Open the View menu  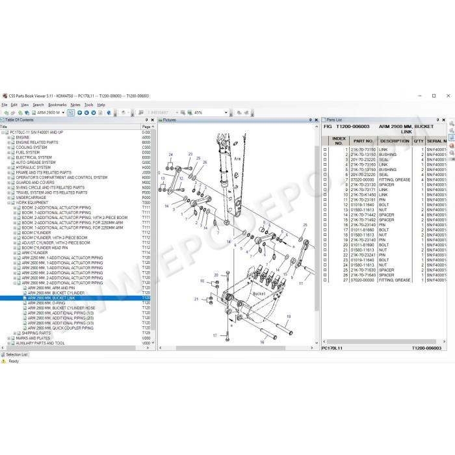click(25, 105)
